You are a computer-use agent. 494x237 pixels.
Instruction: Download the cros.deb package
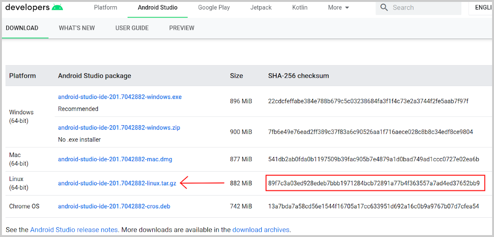click(x=114, y=206)
